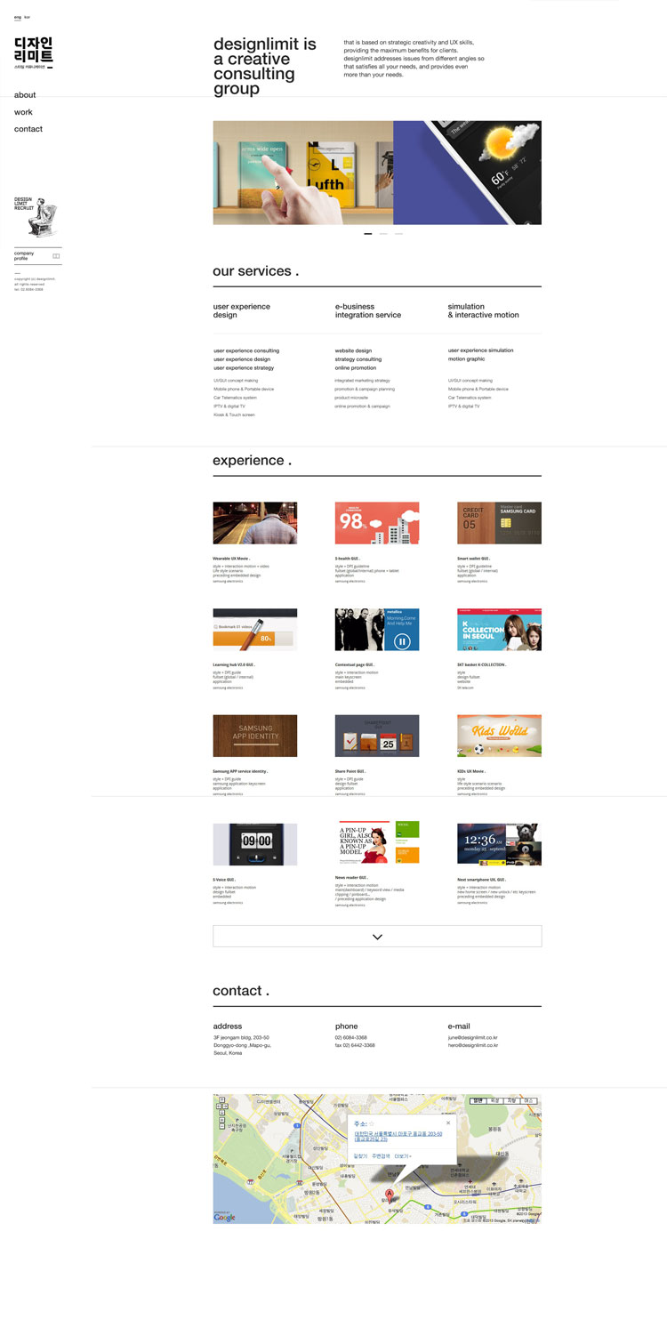Click user experience consulting service text

246,350
